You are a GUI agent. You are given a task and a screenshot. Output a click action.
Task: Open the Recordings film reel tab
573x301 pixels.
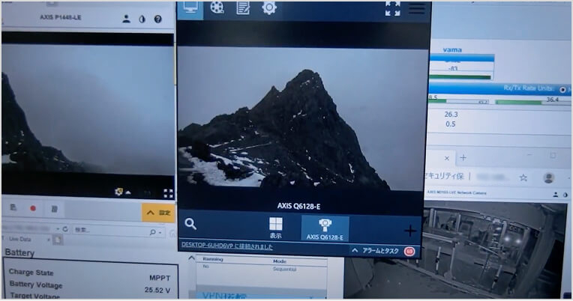pyautogui.click(x=217, y=7)
